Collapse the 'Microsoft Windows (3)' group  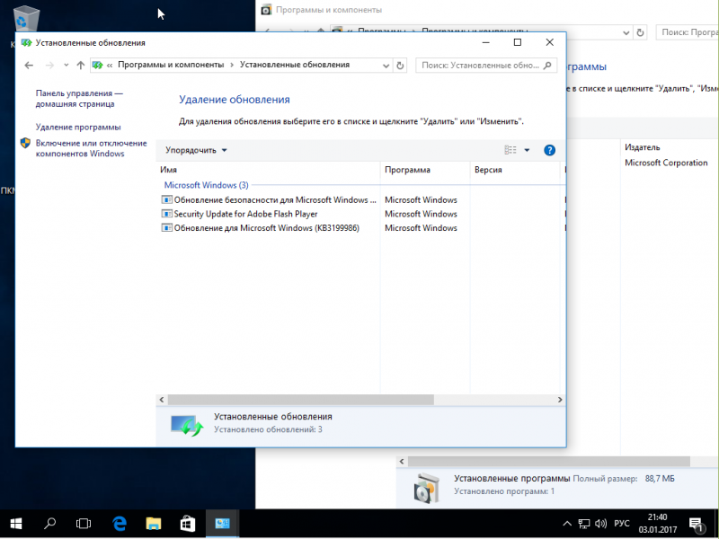coord(207,185)
